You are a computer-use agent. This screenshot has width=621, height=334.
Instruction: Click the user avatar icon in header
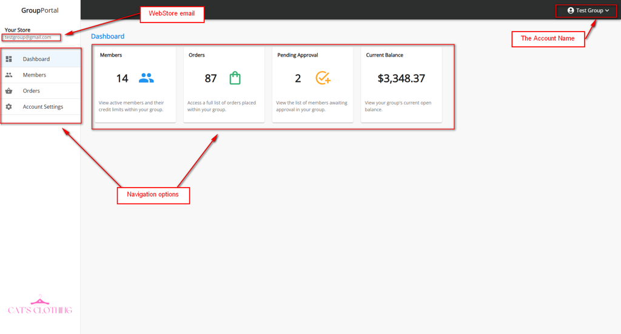pos(571,10)
